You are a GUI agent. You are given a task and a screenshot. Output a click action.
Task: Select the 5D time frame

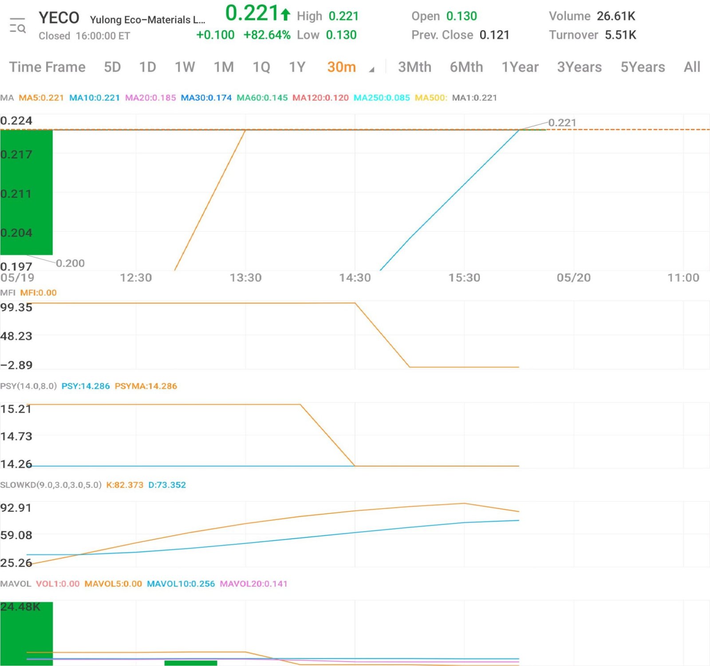112,67
